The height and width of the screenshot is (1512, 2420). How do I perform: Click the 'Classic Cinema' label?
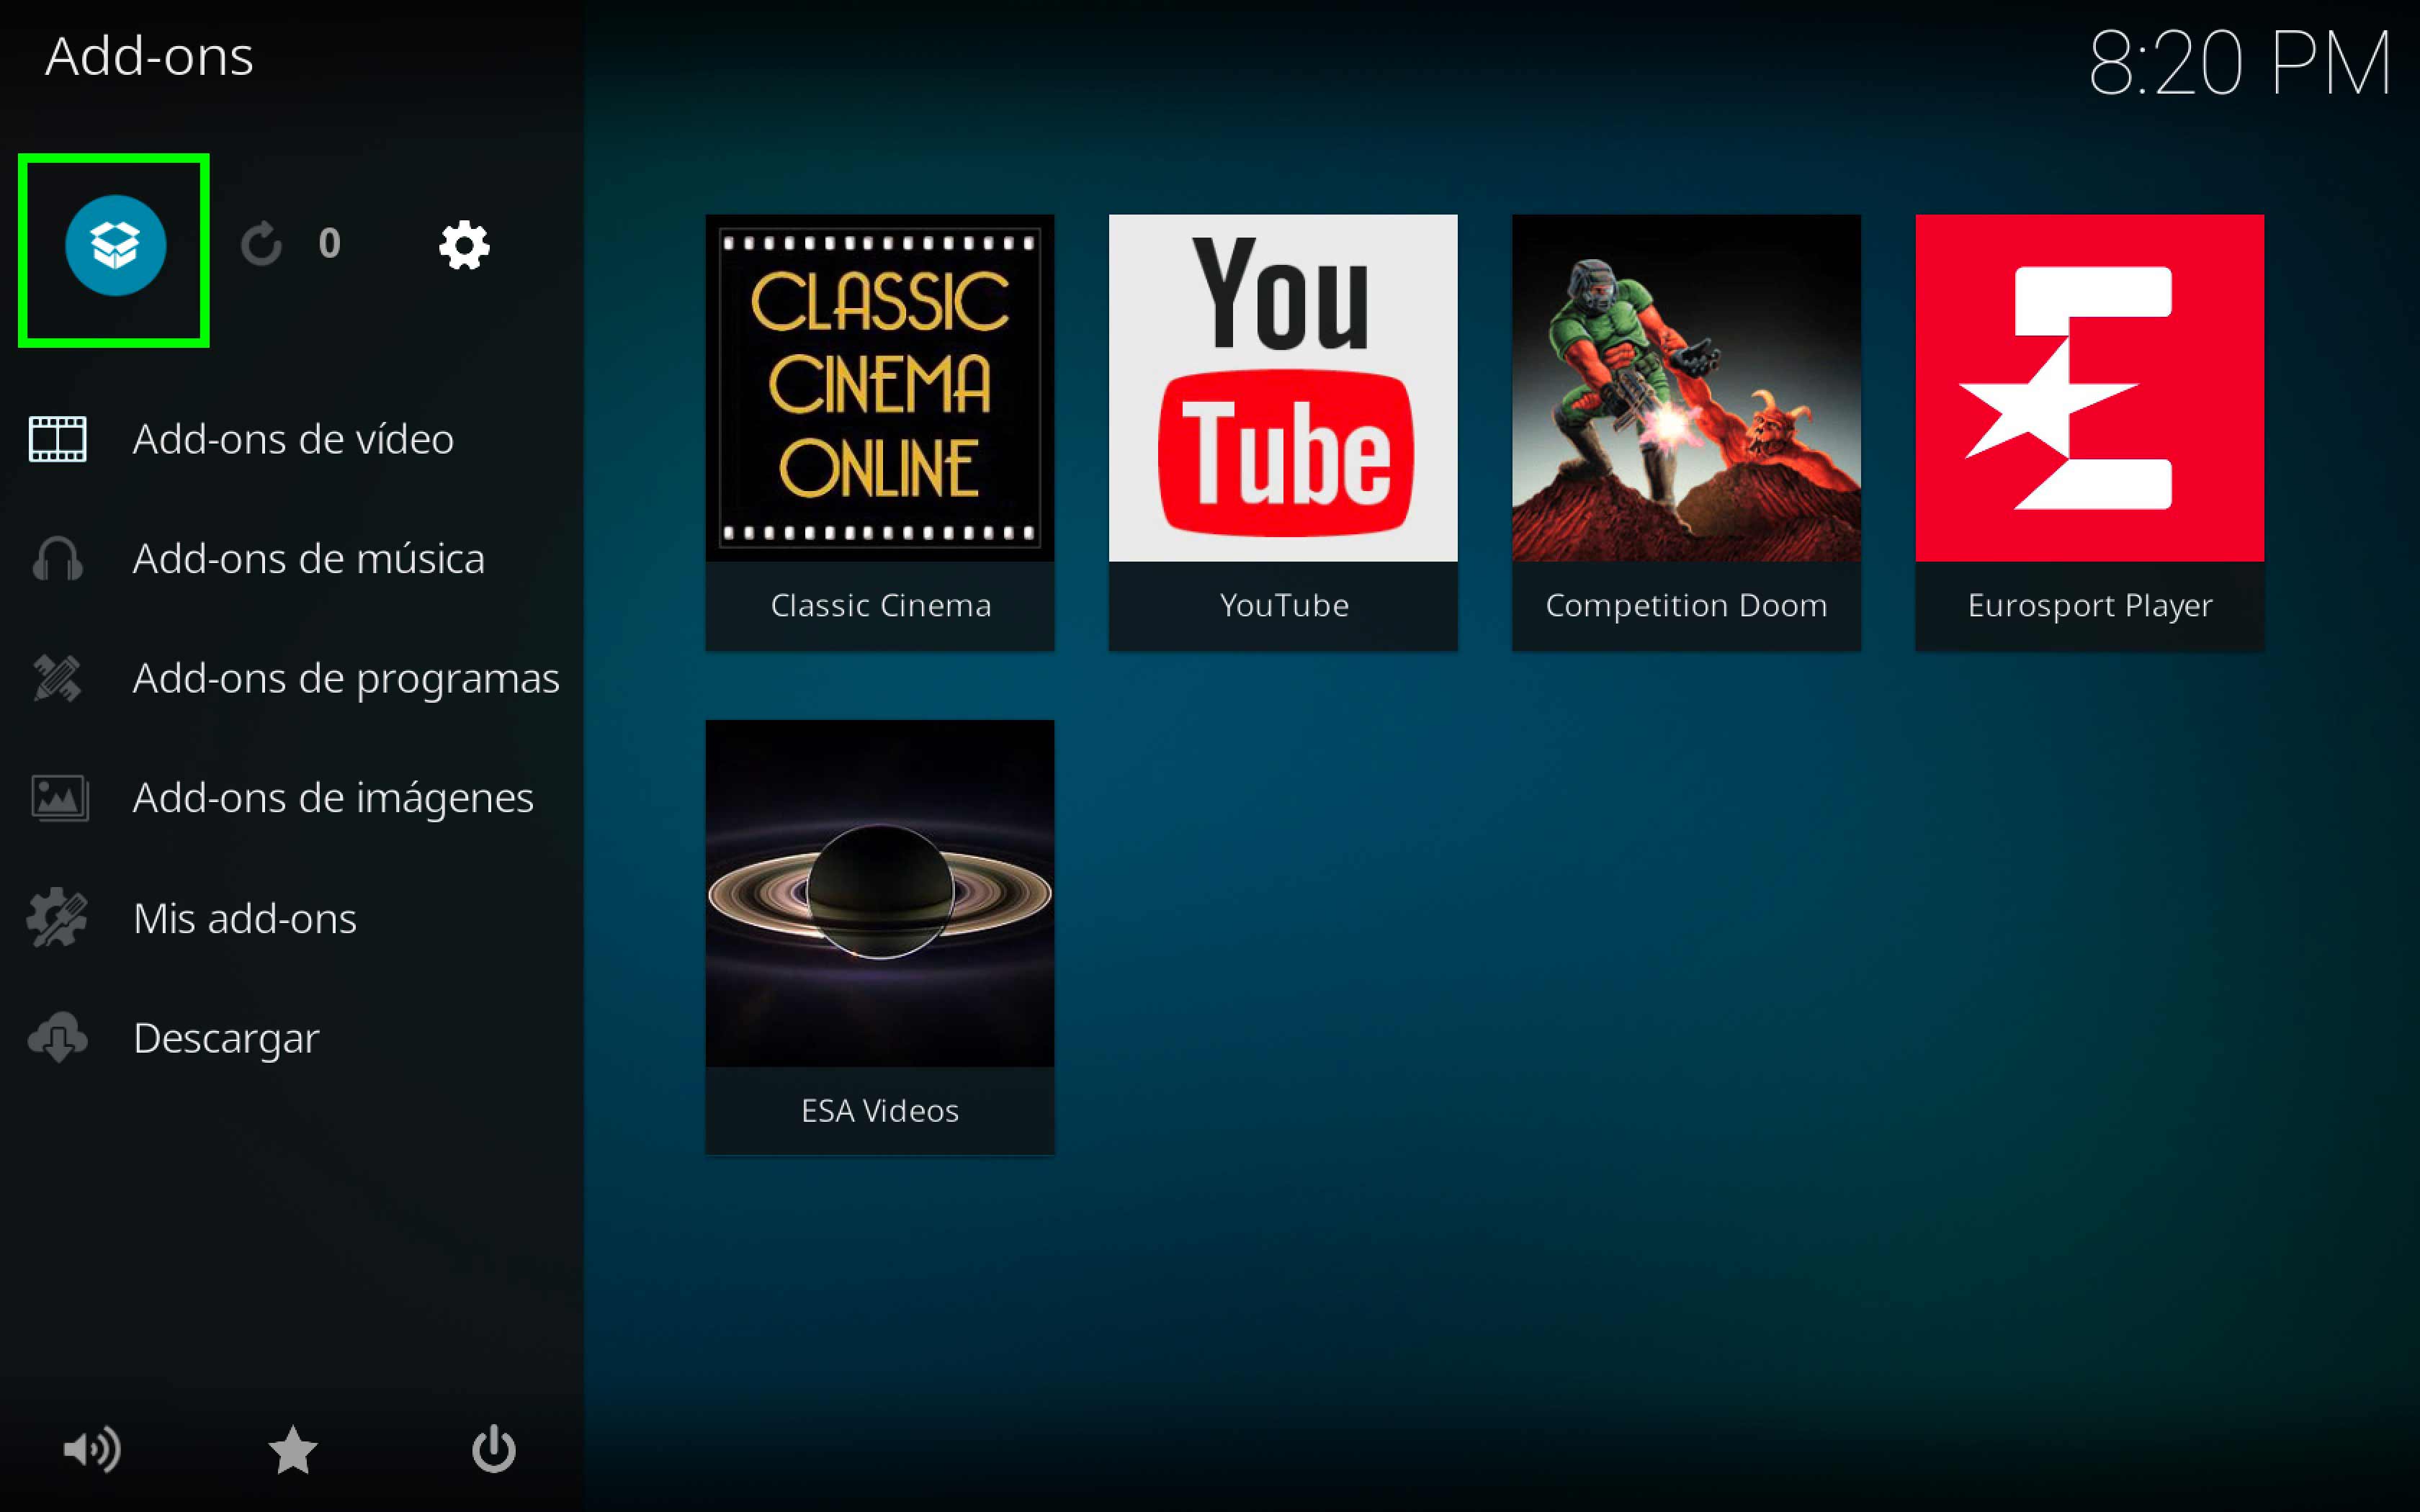(880, 605)
